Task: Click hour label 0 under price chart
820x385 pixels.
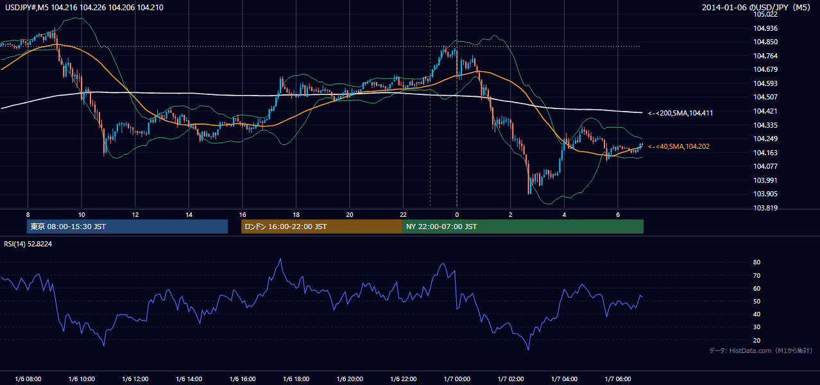Action: 457,214
